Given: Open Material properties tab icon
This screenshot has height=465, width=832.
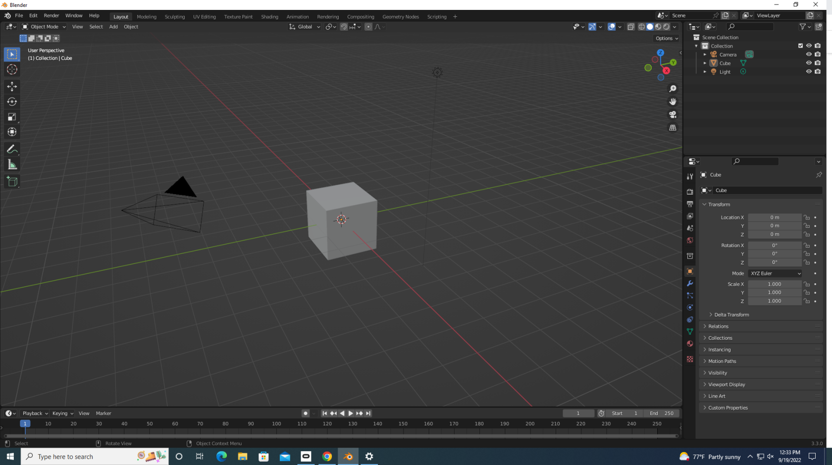Looking at the screenshot, I should point(690,344).
